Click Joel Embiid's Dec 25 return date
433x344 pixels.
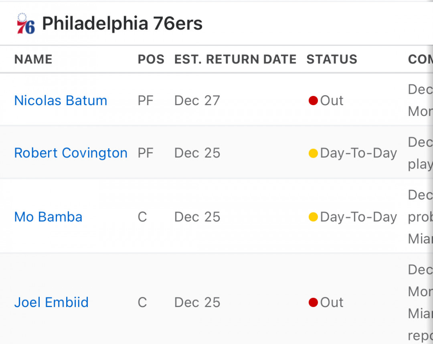pyautogui.click(x=197, y=302)
